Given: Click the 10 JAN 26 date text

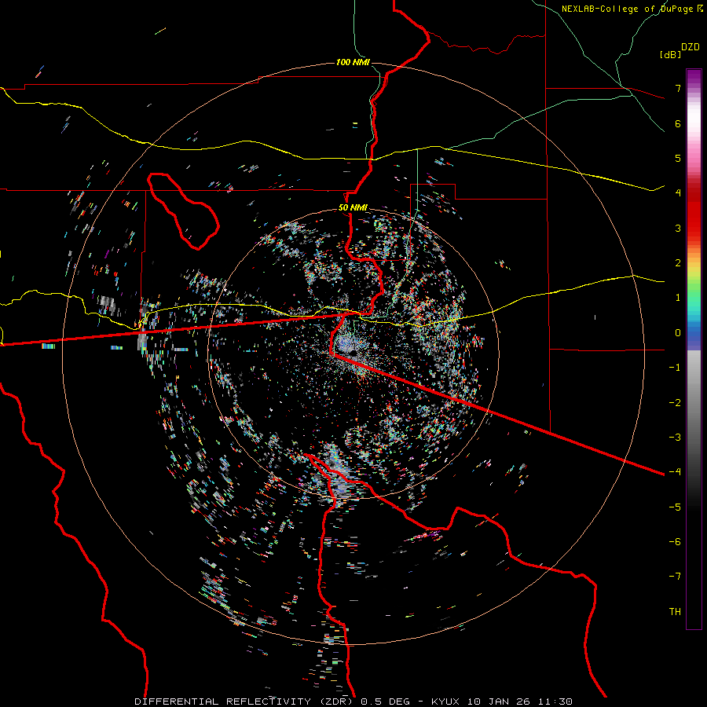Looking at the screenshot, I should coord(498,702).
